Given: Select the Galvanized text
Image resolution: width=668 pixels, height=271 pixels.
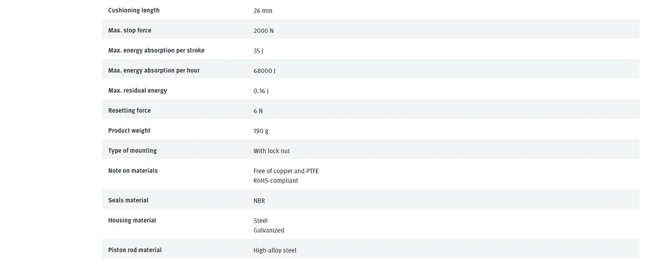Looking at the screenshot, I should click(x=269, y=230).
